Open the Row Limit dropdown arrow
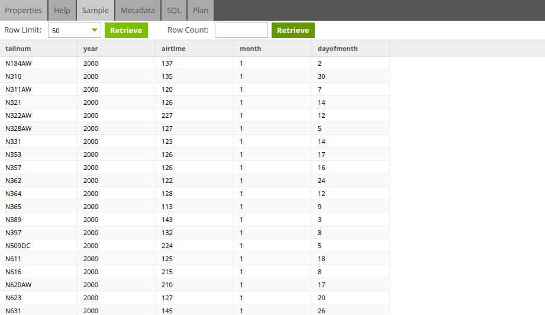The image size is (545, 315). pos(94,30)
